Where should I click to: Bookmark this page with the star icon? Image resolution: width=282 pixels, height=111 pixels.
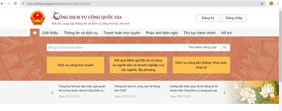[262, 4]
